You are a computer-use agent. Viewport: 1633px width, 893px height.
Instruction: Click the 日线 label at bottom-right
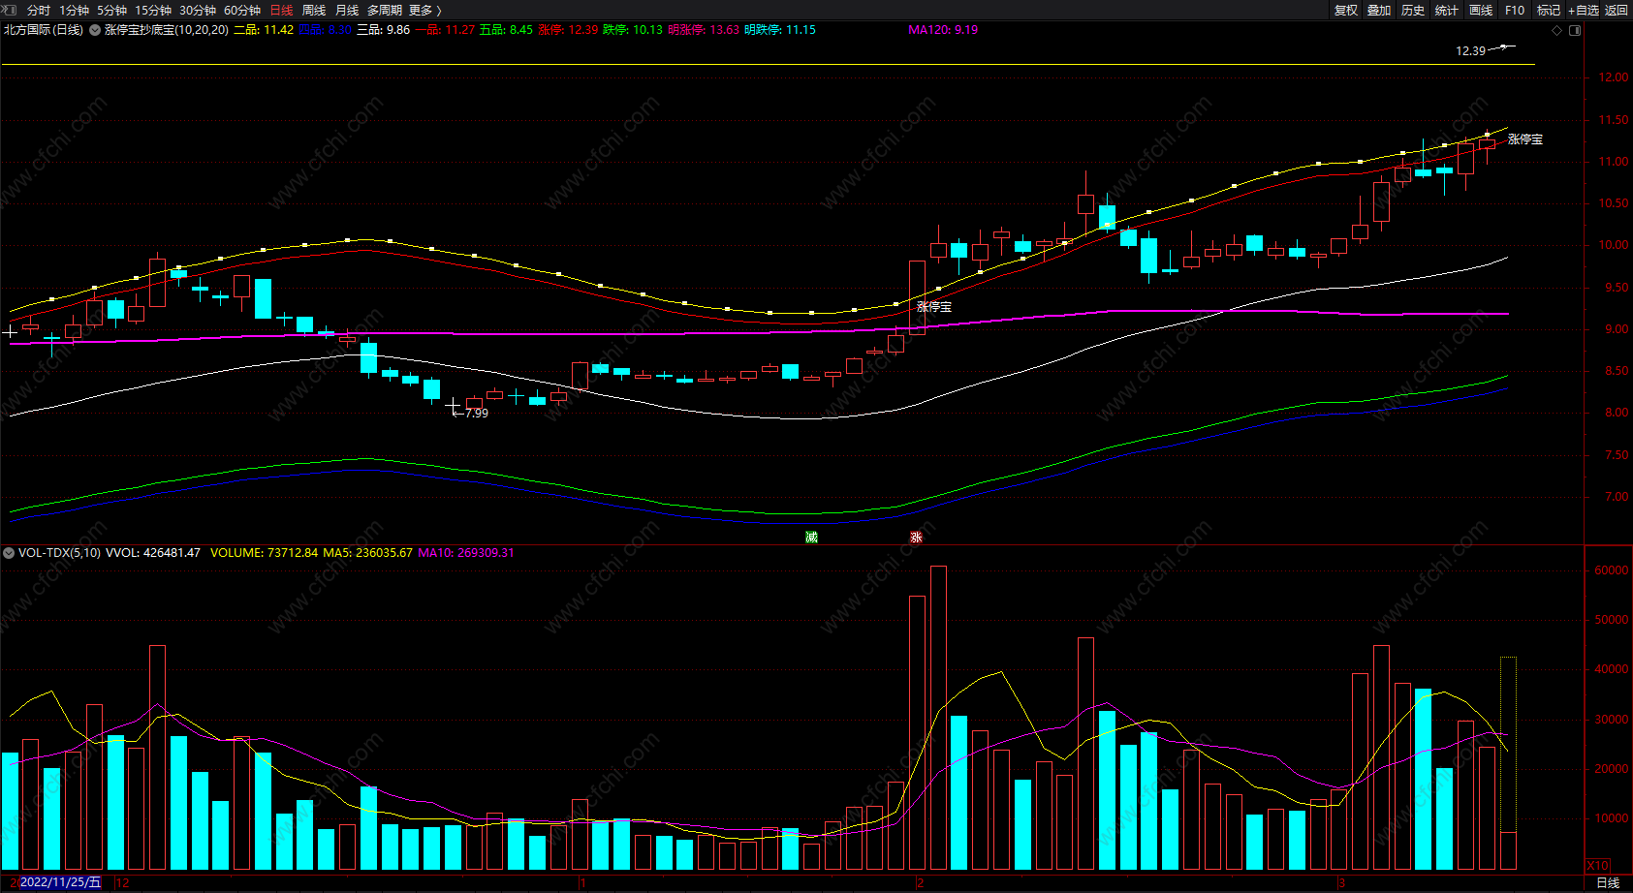pyautogui.click(x=1608, y=882)
